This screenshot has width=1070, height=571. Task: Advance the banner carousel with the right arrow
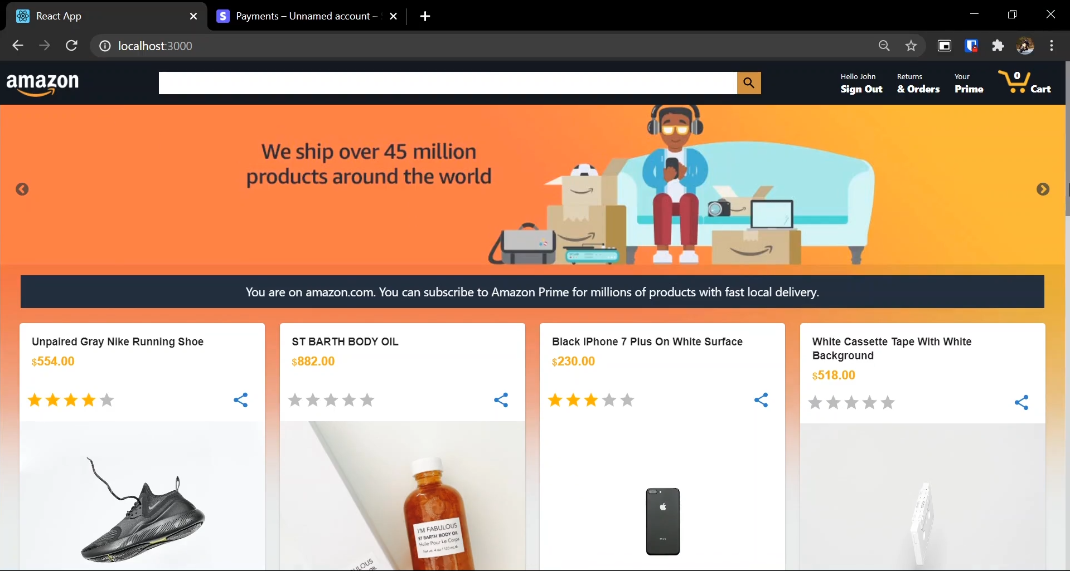point(1043,189)
